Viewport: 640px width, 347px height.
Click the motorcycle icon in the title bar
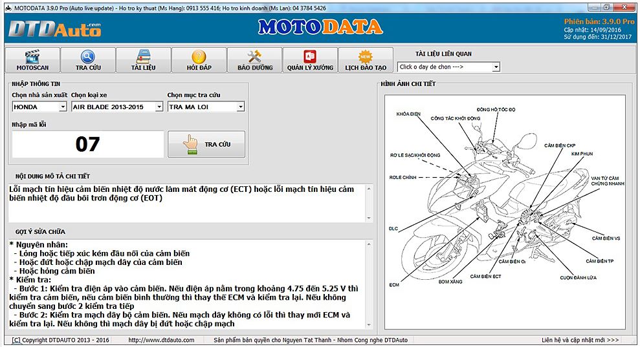8,8
